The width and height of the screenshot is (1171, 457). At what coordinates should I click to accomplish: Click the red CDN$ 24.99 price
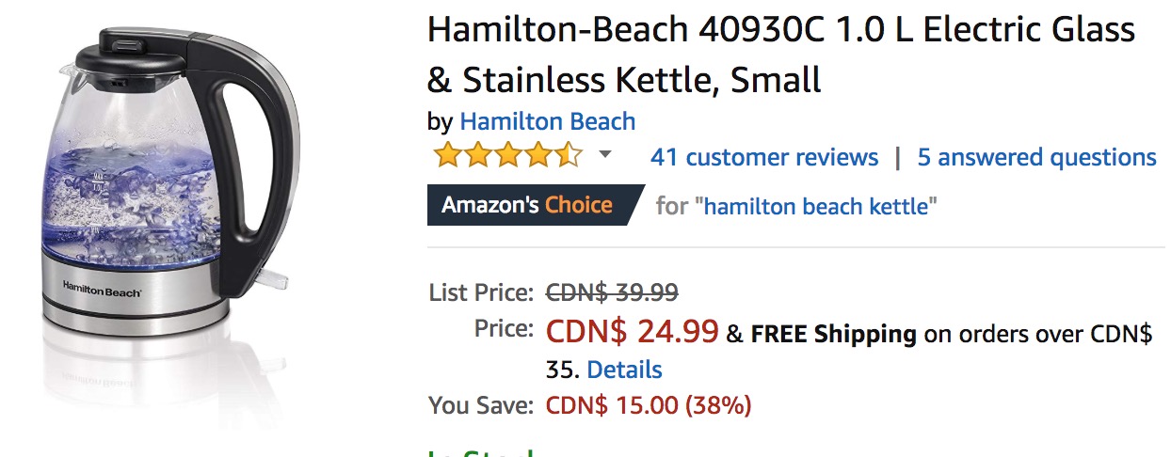(633, 331)
